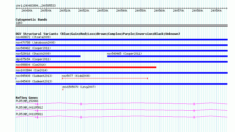This screenshot has width=235, height=132.
Task: Click the Cytogenetic Bands track heading
Action: pos(31,20)
